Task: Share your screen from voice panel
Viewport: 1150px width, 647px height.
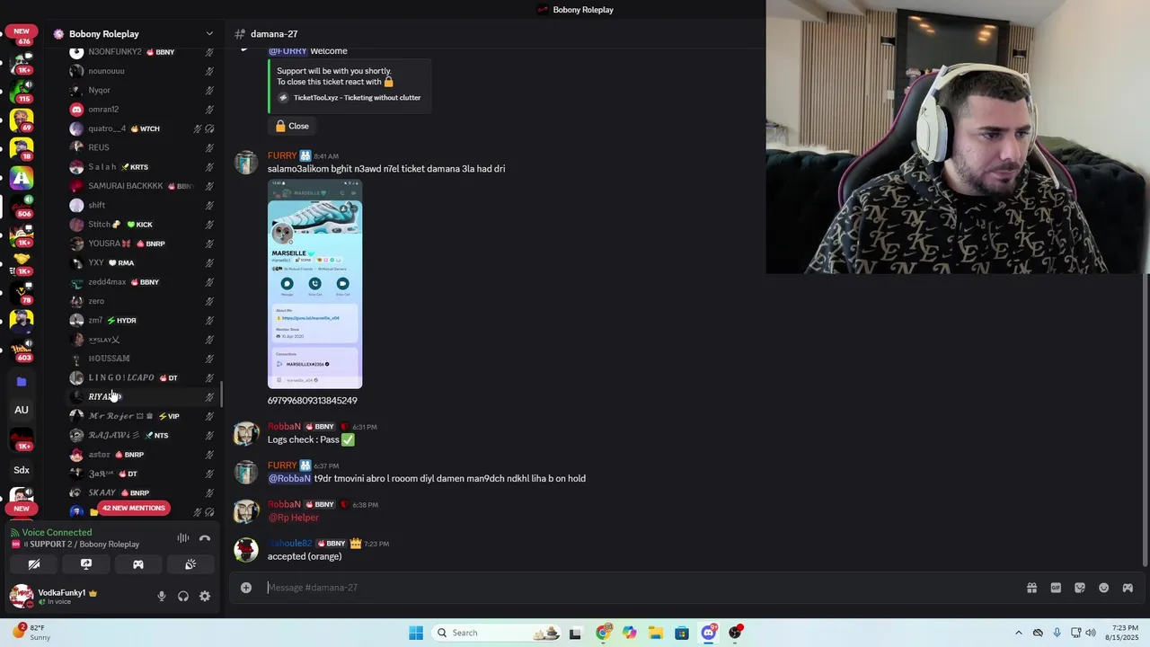Action: 86,564
